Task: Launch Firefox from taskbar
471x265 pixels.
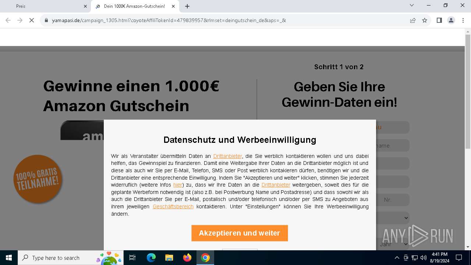Action: point(187,258)
